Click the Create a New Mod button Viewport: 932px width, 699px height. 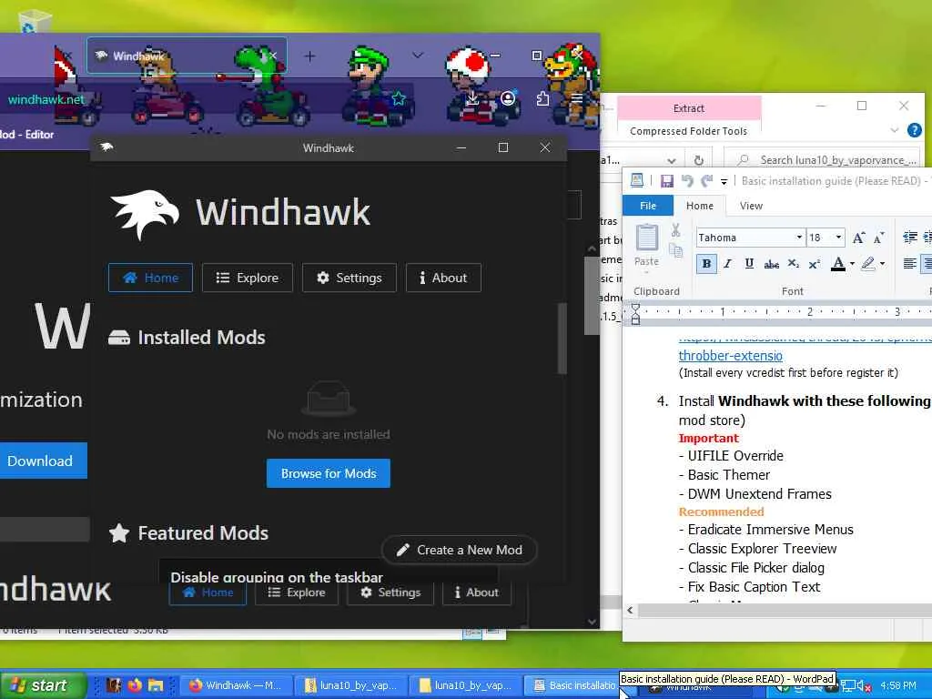click(460, 550)
